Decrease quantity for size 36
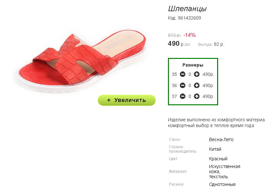The width and height of the screenshot is (265, 192). (x=182, y=85)
